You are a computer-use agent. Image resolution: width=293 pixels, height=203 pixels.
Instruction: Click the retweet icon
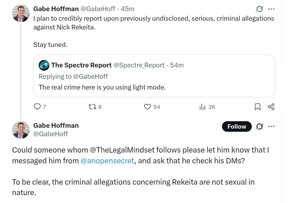(x=92, y=107)
